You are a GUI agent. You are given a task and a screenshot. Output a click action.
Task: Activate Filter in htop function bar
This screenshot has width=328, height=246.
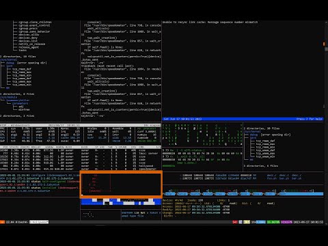[207, 194]
